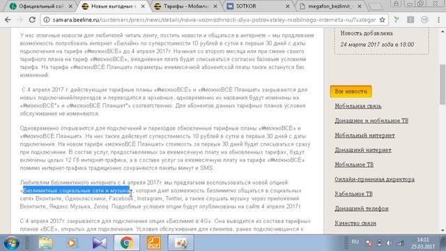The image size is (446, 251).
Task: Close the 'Официальный сайт' tab
Action: click(70, 6)
